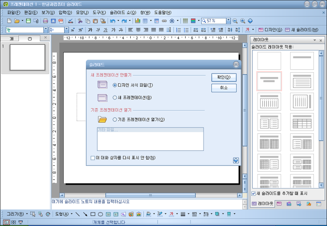Screen dimensions: 327x226
Task: Switch to slide sorter view button
Action: point(14,222)
